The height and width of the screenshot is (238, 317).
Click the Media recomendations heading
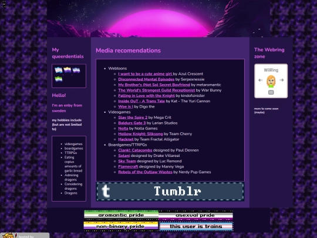[x=128, y=51]
